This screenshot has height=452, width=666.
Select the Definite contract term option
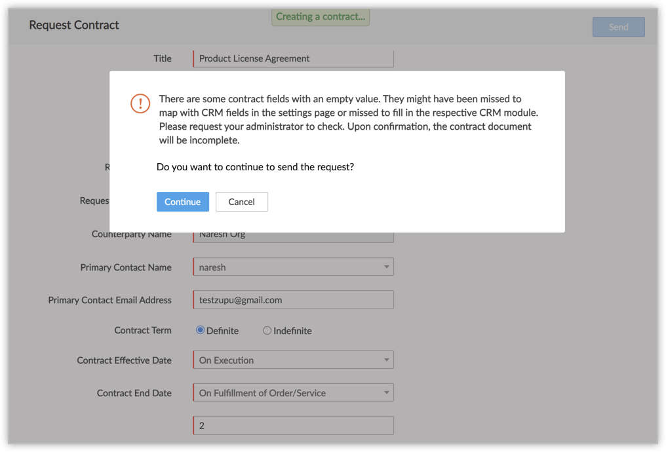201,331
